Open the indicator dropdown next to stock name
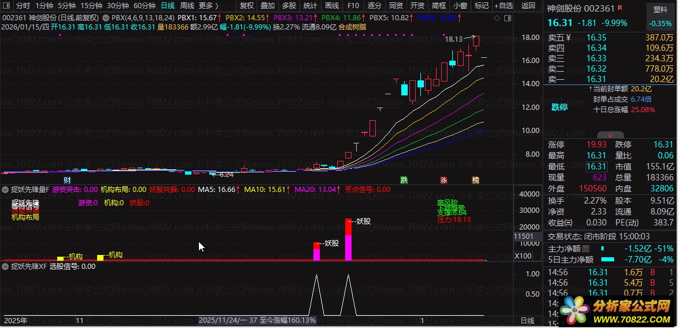 106,18
